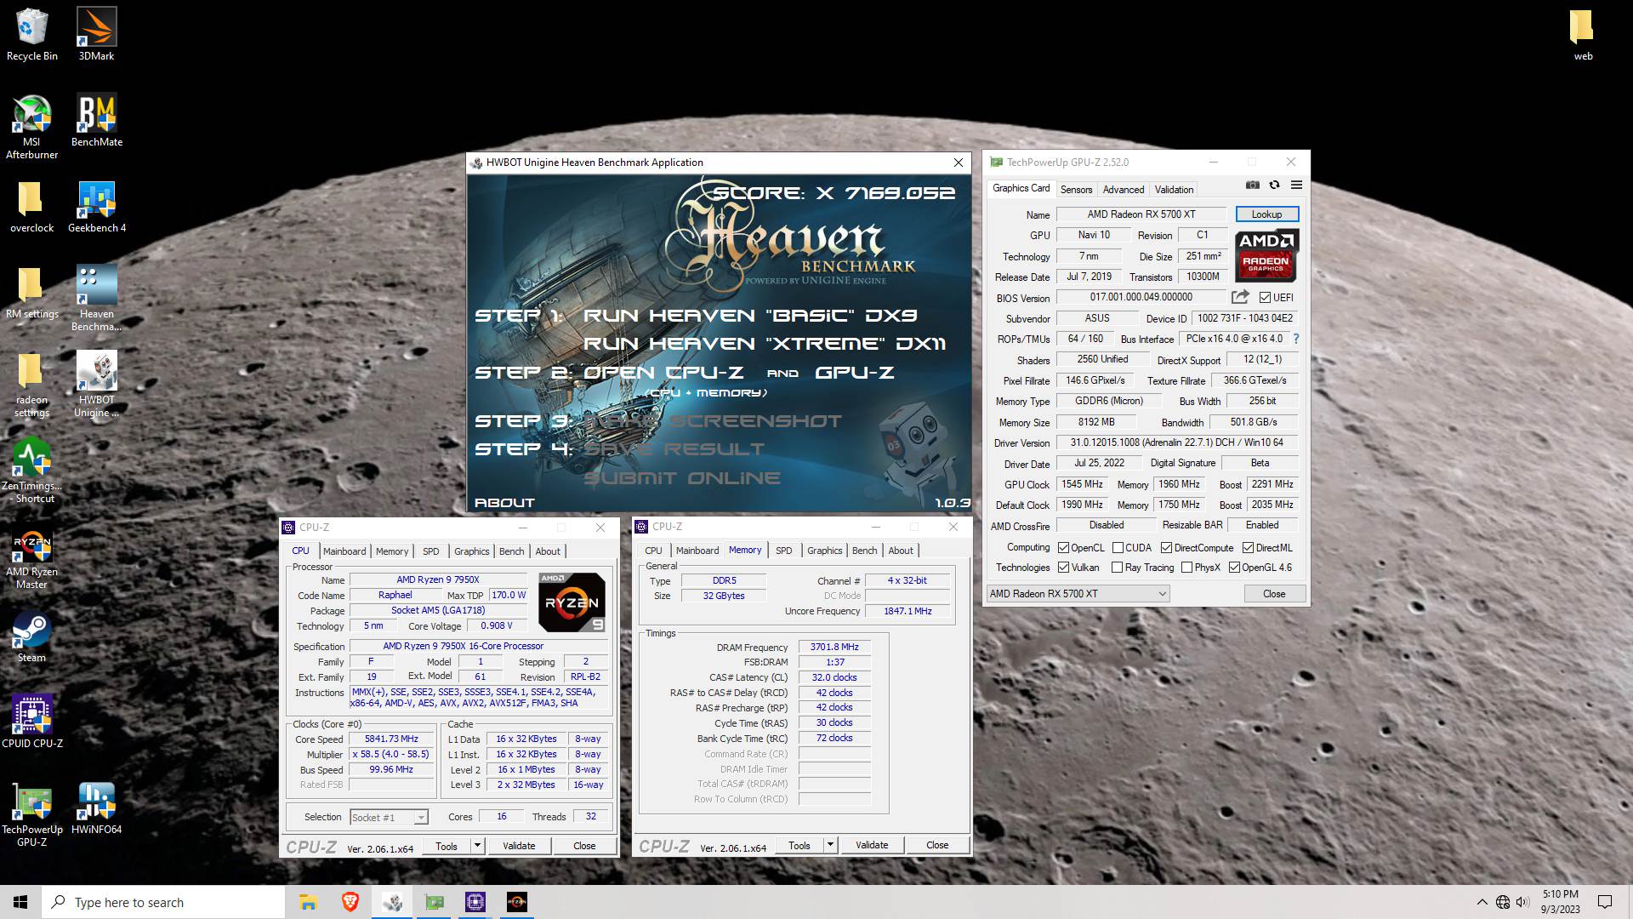
Task: Toggle the UEFI checkbox in GPU-Z
Action: [1265, 298]
